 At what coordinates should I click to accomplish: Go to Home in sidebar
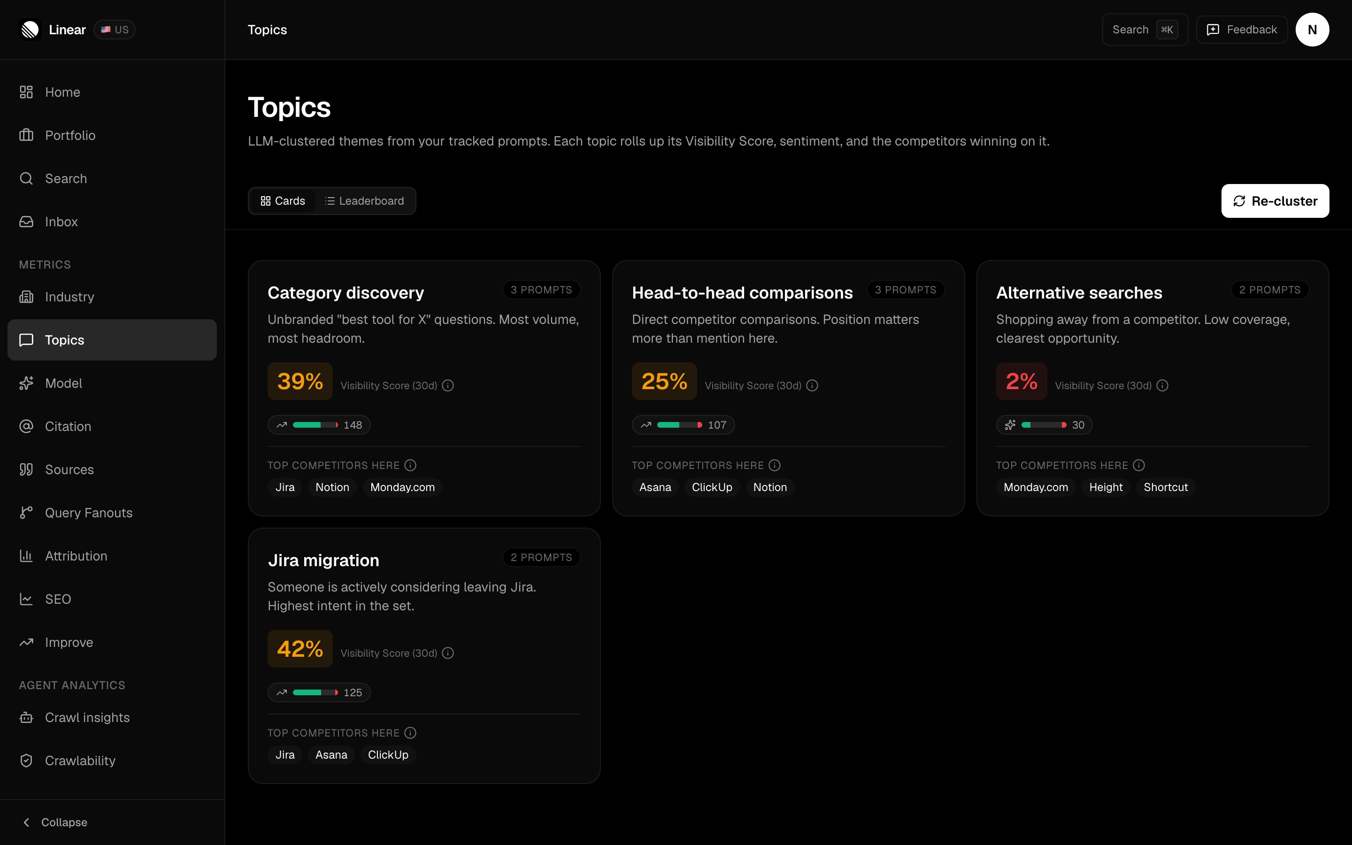[112, 92]
